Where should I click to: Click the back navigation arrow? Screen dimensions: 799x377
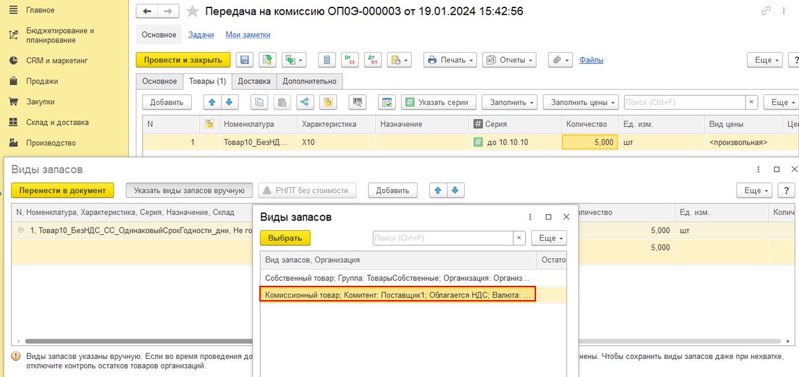tap(147, 11)
